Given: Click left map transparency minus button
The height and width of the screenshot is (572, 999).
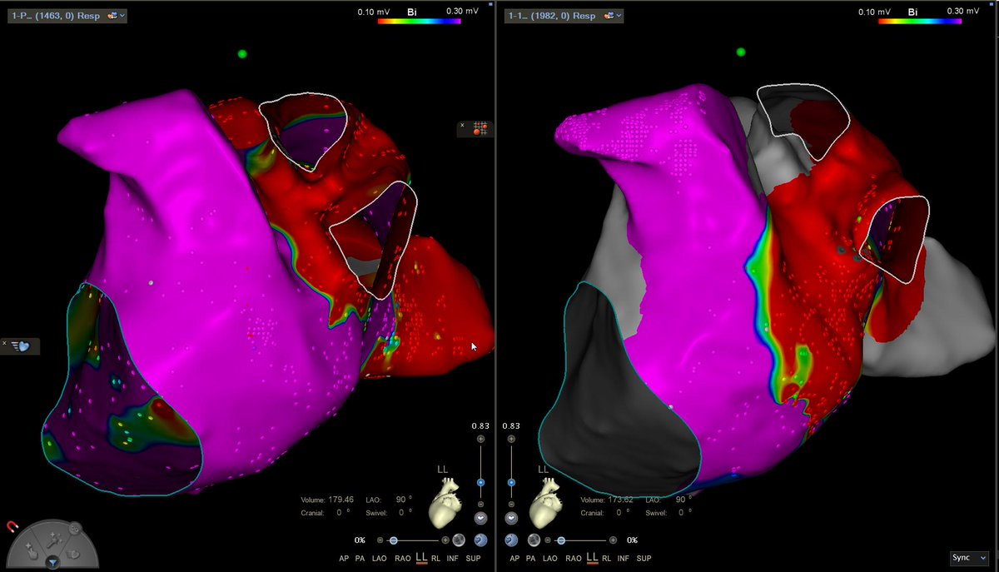Looking at the screenshot, I should [380, 540].
